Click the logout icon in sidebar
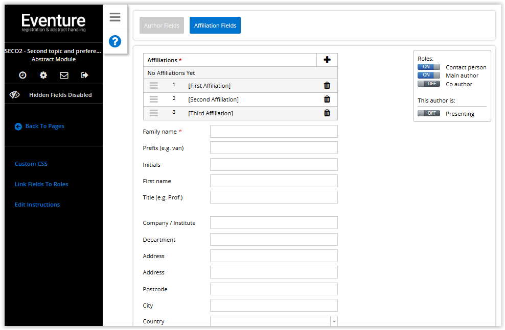Viewport: 505px width, 330px height. pos(84,75)
